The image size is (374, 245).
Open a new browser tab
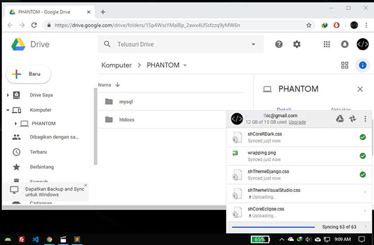coord(103,12)
